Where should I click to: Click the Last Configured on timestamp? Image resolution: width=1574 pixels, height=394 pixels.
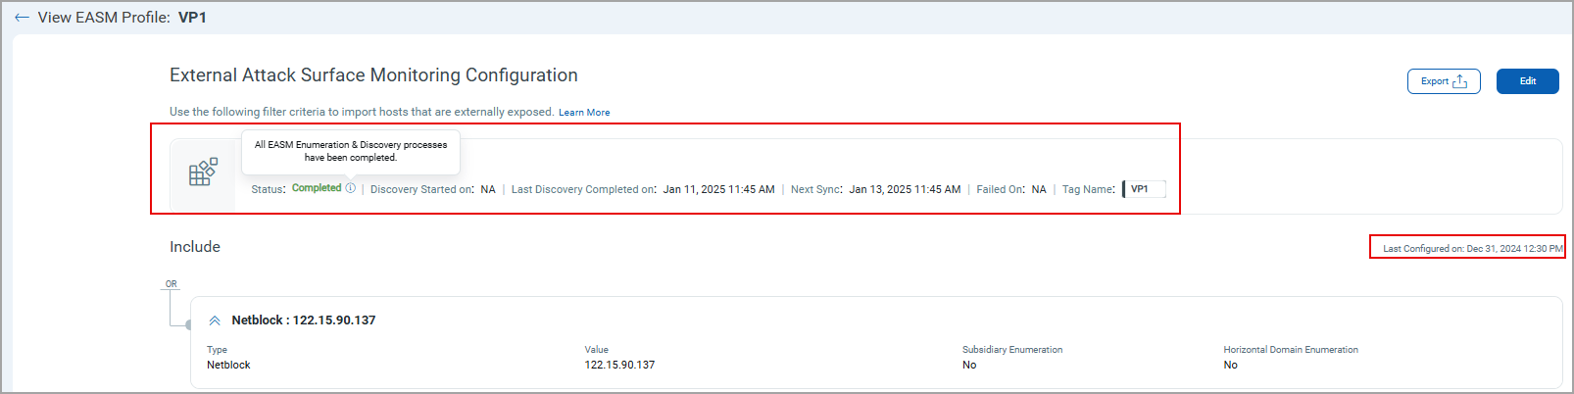point(1472,249)
